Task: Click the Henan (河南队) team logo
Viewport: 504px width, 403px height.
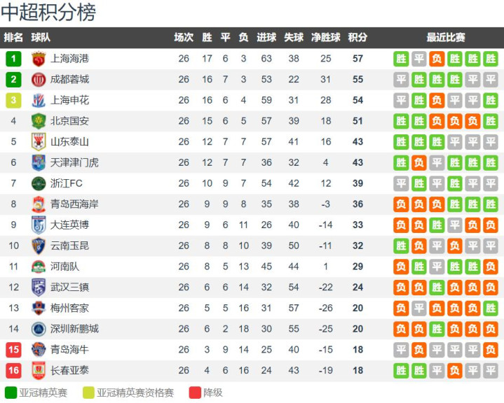Action: (39, 267)
